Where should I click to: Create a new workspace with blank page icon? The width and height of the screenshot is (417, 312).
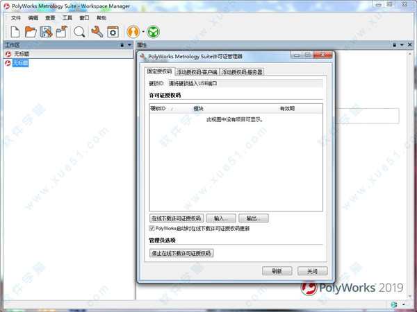click(x=15, y=32)
